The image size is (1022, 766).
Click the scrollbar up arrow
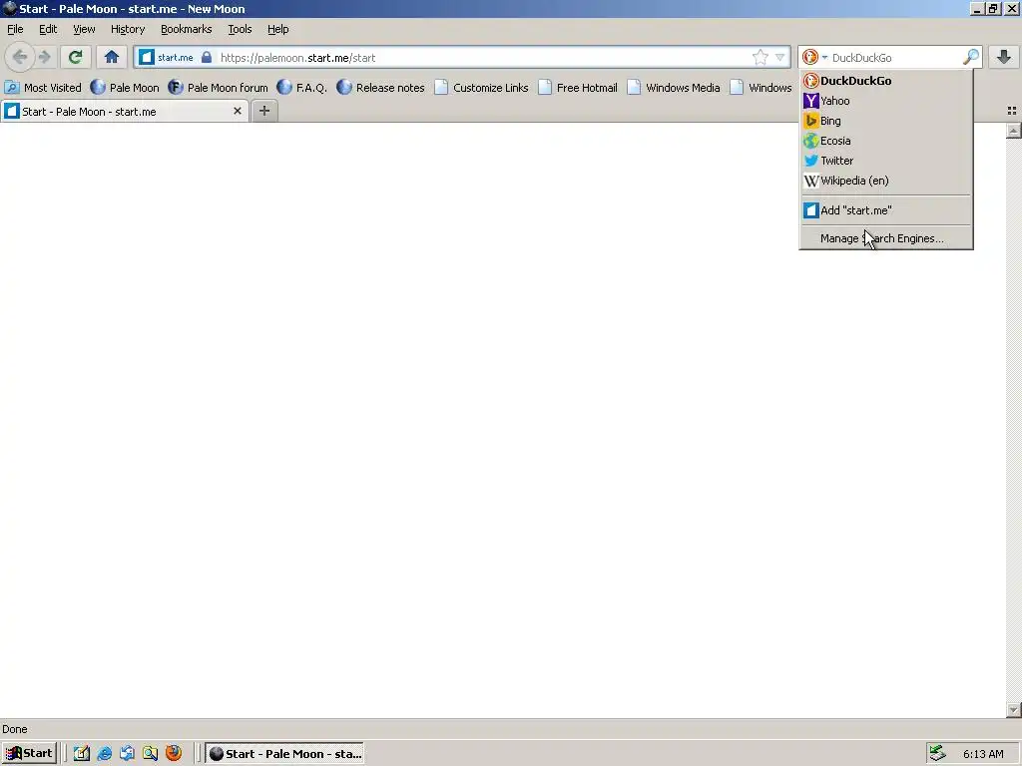(1014, 131)
